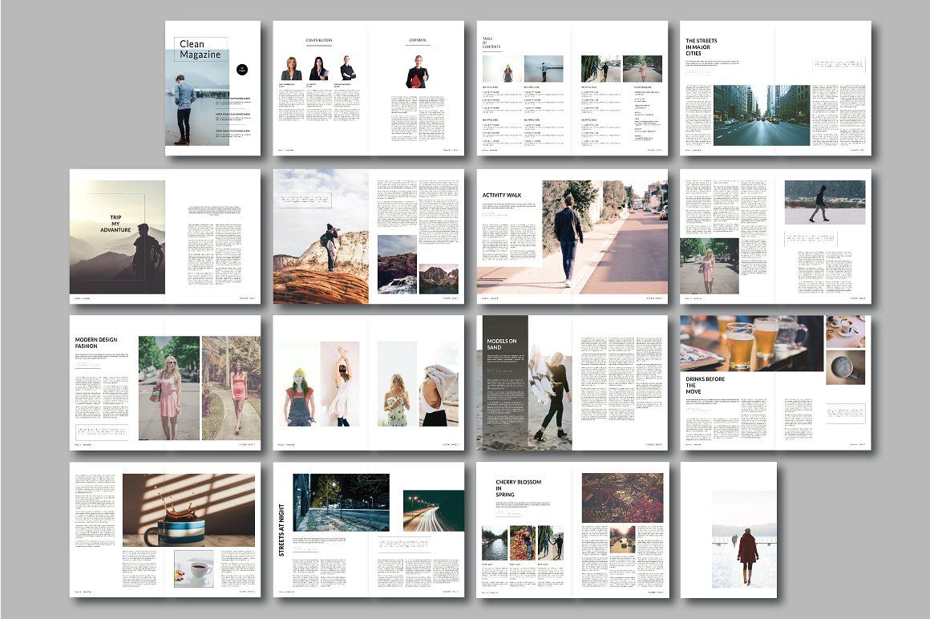Select the person walking in snow photo
This screenshot has height=619, width=930.
coord(824,202)
